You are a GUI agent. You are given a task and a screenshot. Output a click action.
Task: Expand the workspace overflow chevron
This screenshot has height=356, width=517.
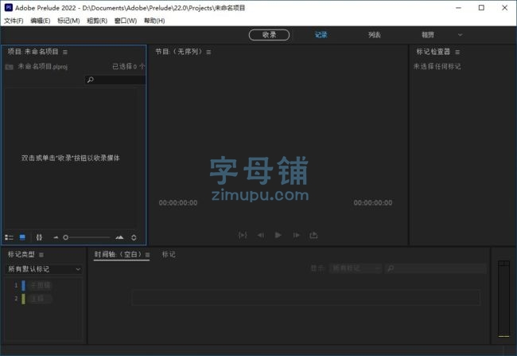[461, 35]
